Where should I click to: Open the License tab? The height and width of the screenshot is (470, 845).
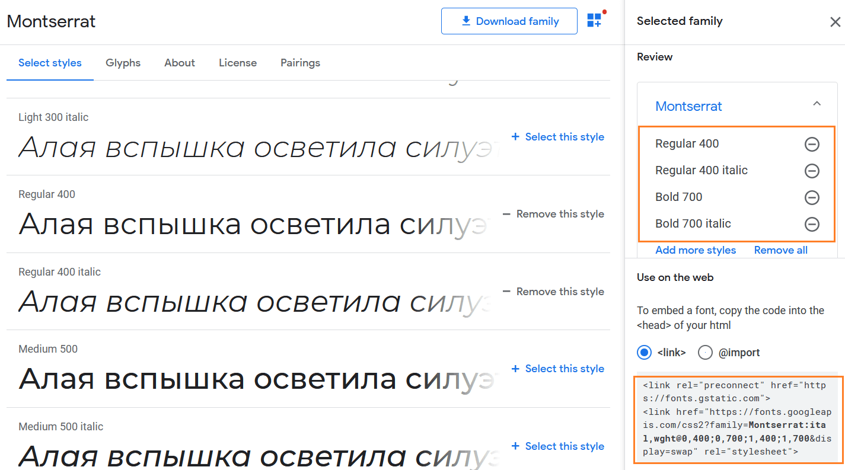pyautogui.click(x=238, y=63)
